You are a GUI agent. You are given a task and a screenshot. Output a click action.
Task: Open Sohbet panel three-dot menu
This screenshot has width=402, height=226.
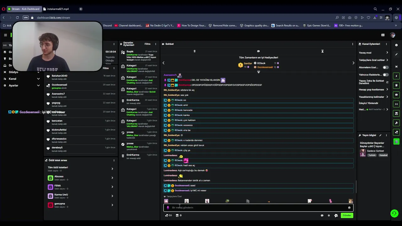[x=353, y=44]
